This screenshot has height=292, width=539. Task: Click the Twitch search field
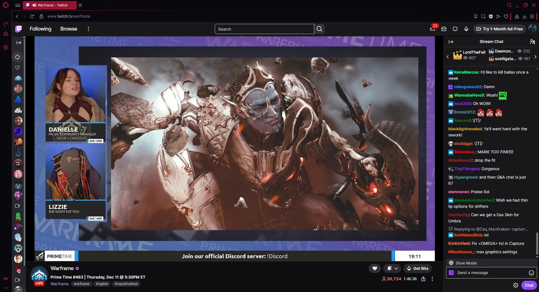pyautogui.click(x=265, y=29)
